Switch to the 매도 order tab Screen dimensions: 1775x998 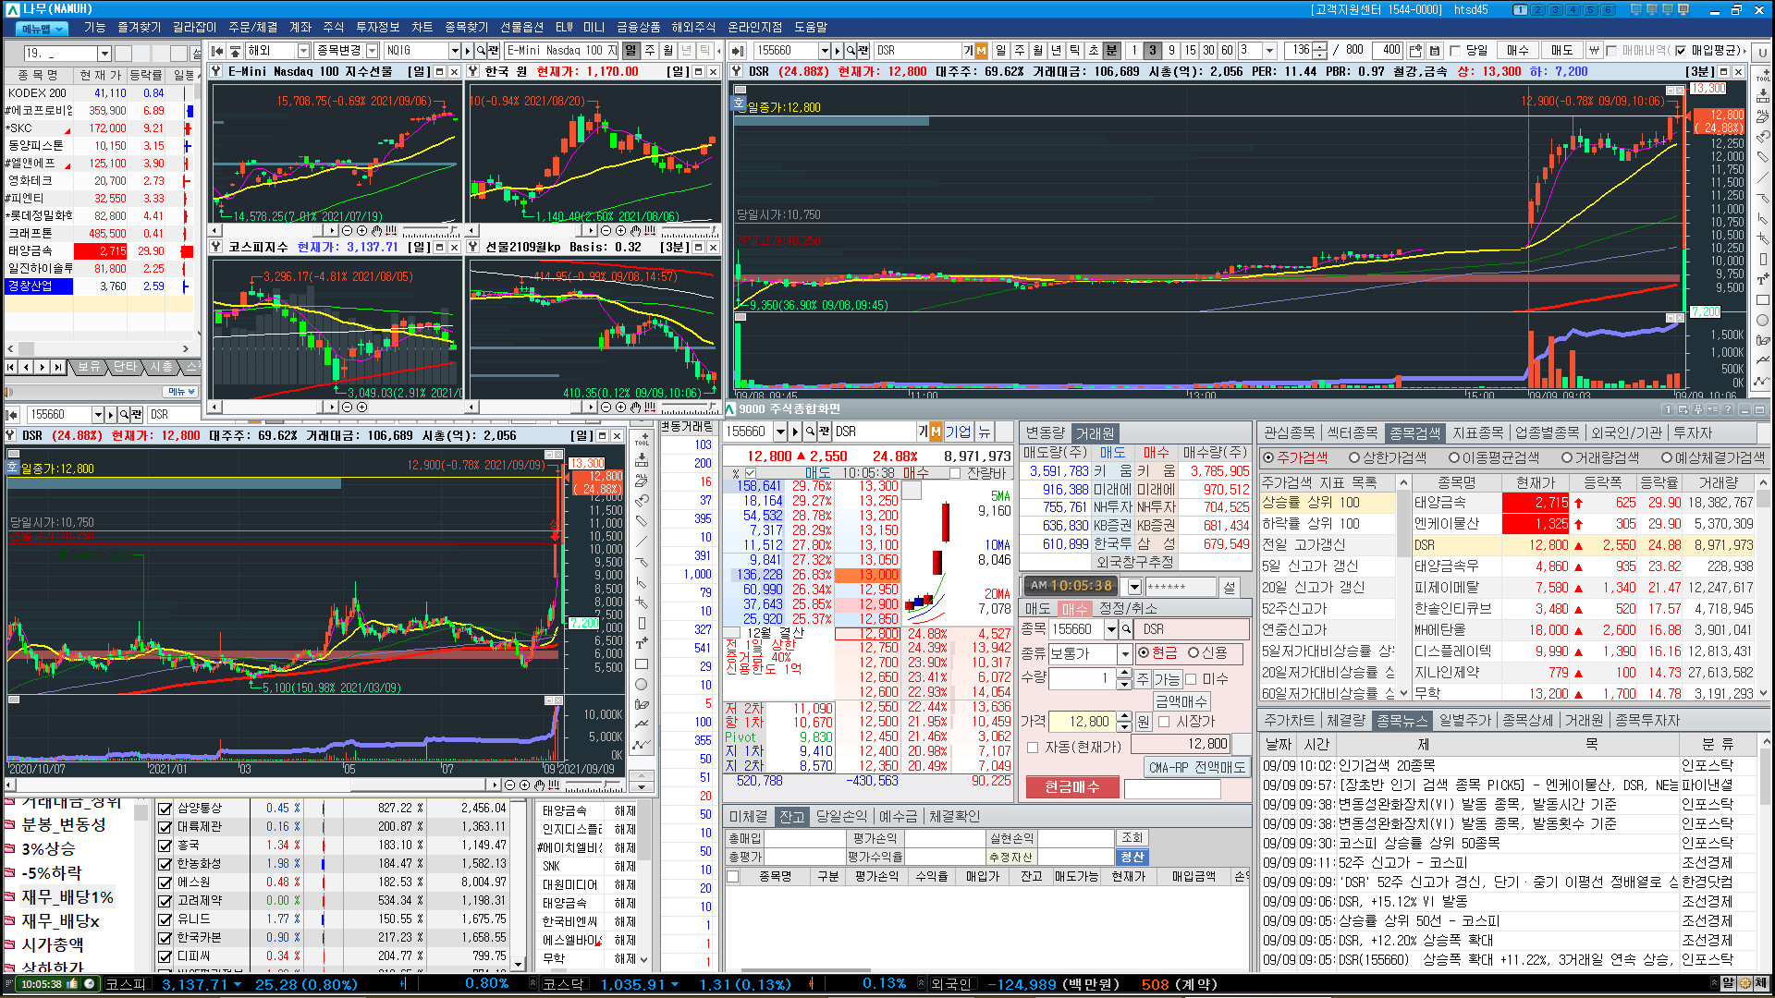pos(1037,609)
